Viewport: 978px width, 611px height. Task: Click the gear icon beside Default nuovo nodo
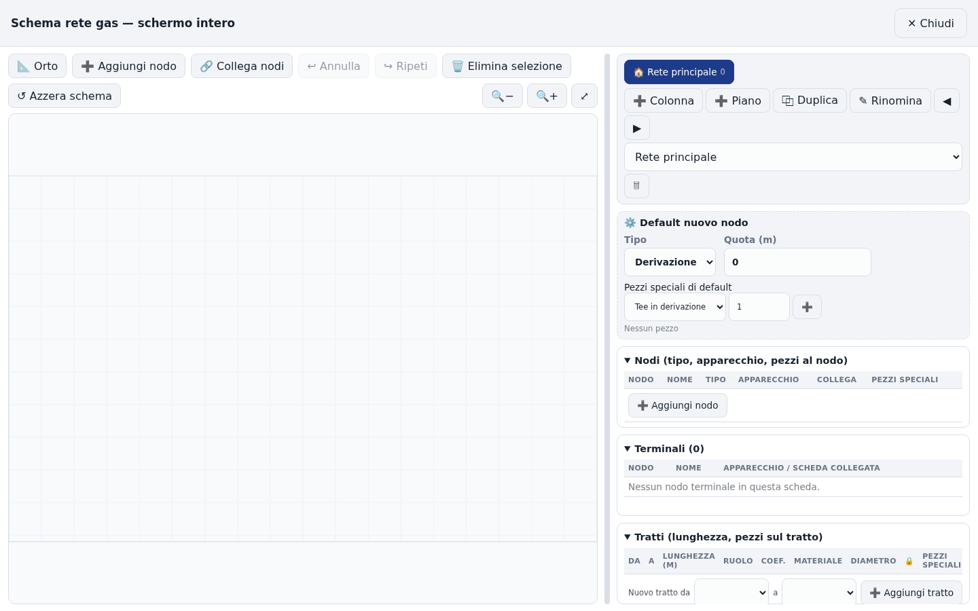(x=630, y=223)
